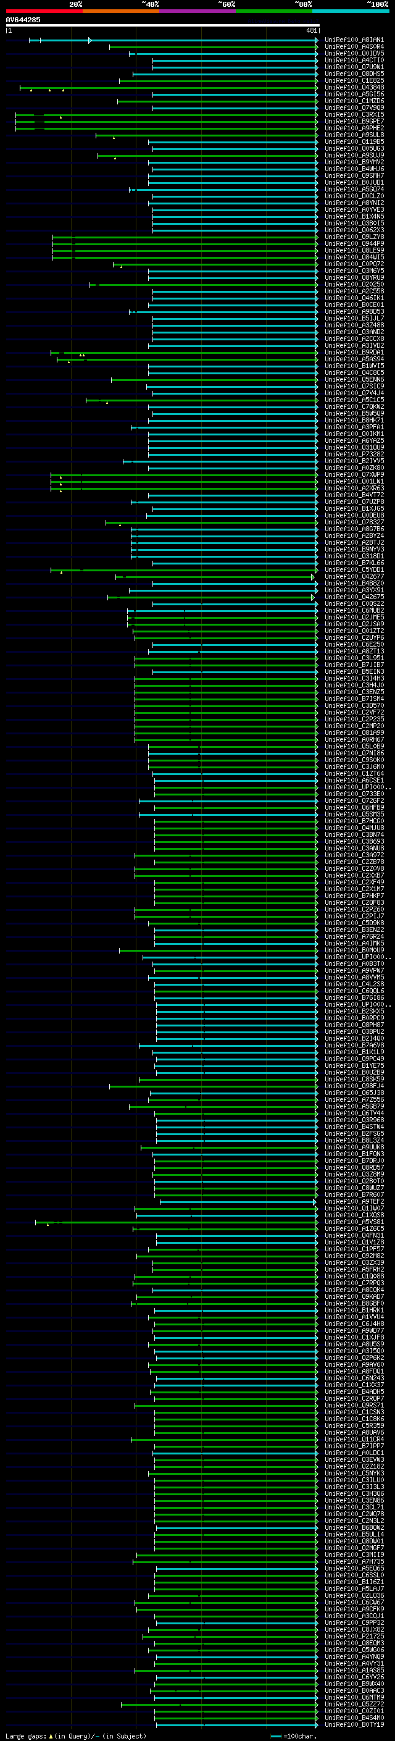The image size is (395, 1741).
Task: Click label UniRef100_B0M0U9
Action: point(354,951)
